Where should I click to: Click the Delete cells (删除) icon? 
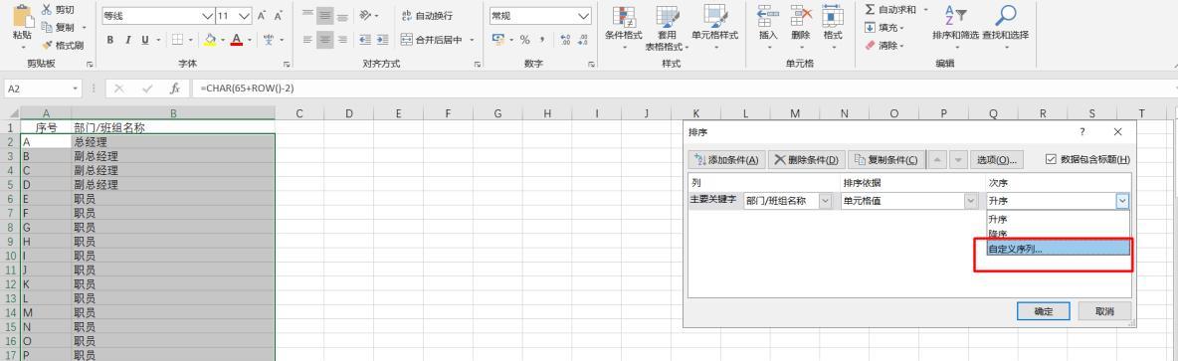point(801,16)
